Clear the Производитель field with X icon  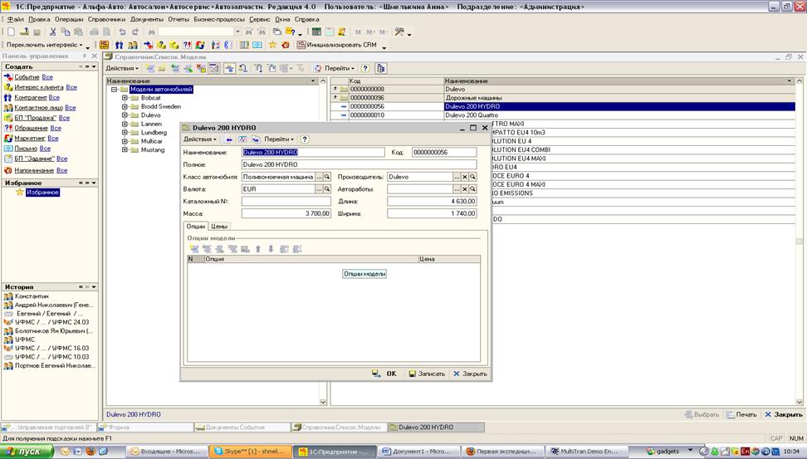click(x=465, y=177)
